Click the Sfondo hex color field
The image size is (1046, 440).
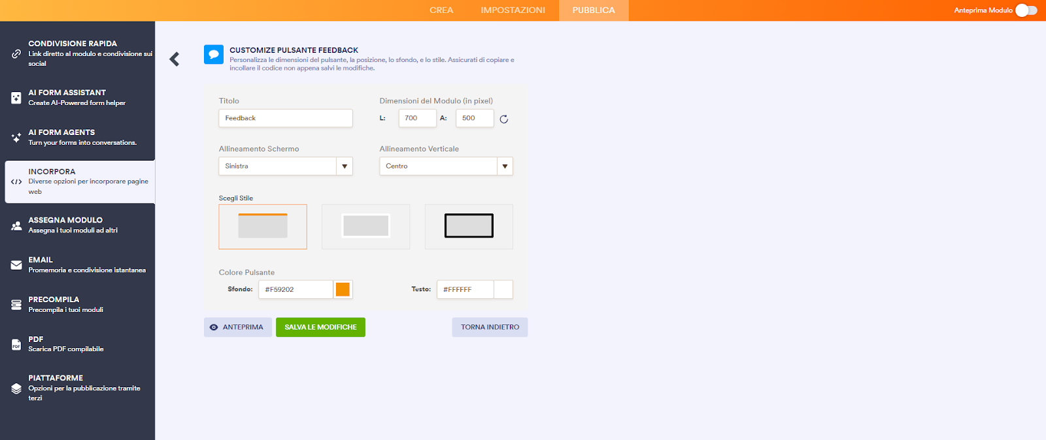coord(295,290)
